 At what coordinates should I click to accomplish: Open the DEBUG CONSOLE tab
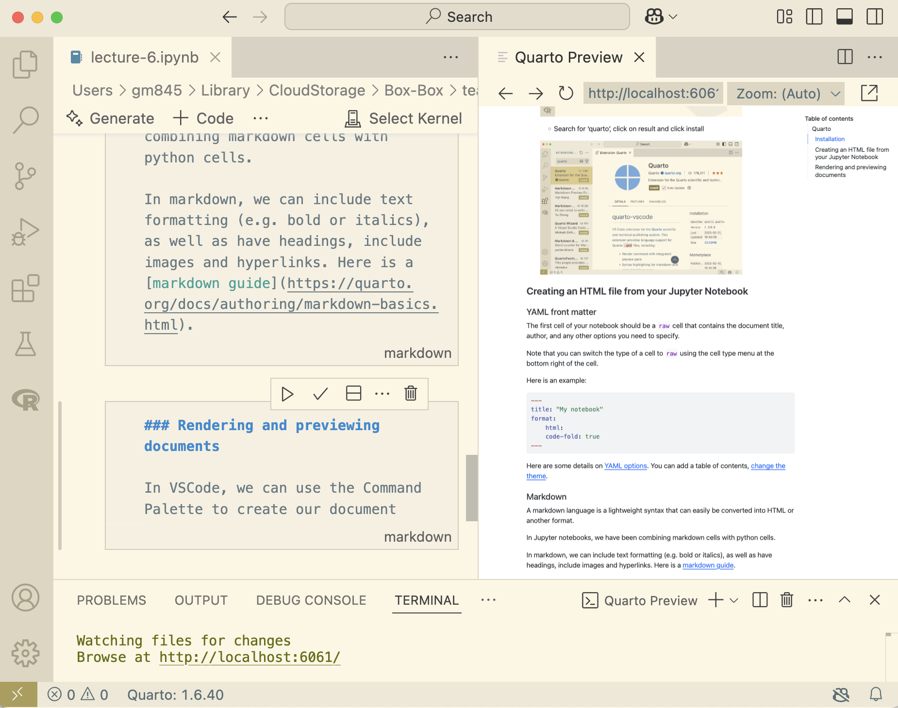click(x=311, y=600)
